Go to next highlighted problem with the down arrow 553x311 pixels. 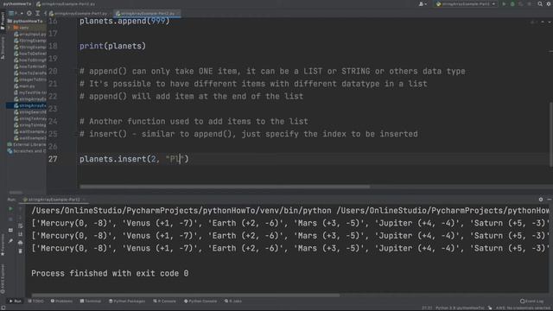(x=550, y=22)
